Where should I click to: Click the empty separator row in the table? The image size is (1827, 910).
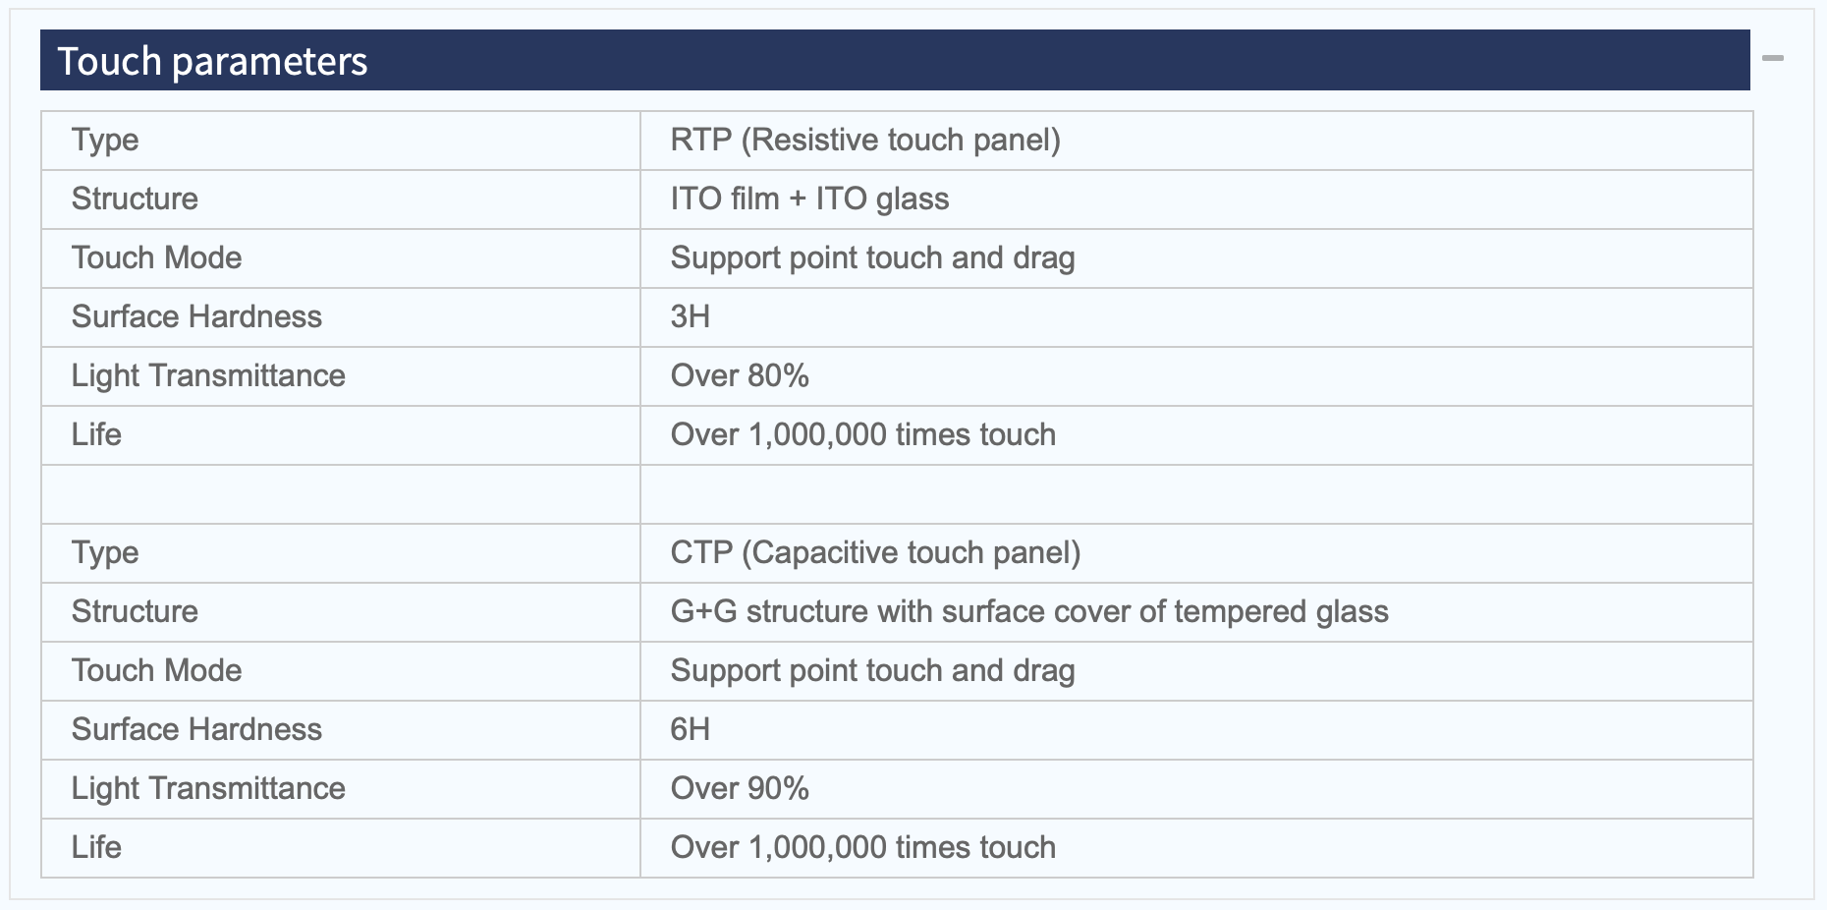pyautogui.click(x=897, y=494)
